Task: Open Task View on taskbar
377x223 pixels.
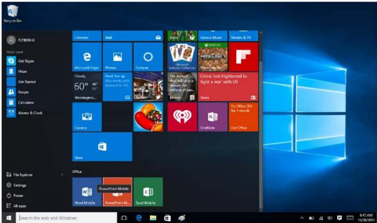Action: [x=124, y=218]
